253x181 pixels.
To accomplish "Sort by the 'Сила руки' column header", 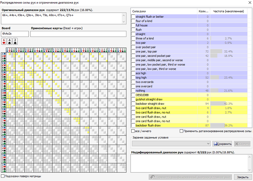I will pyautogui.click(x=164, y=12).
